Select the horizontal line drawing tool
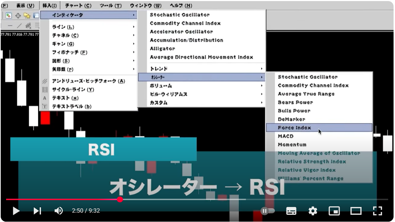The image size is (395, 222). click(x=10, y=26)
